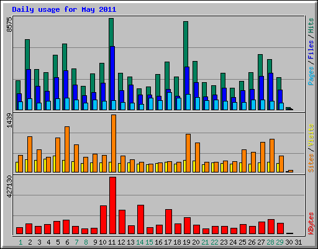Image resolution: width=318 pixels, height=249 pixels.
Task: Select day 18 on the x-axis
Action: 177,242
